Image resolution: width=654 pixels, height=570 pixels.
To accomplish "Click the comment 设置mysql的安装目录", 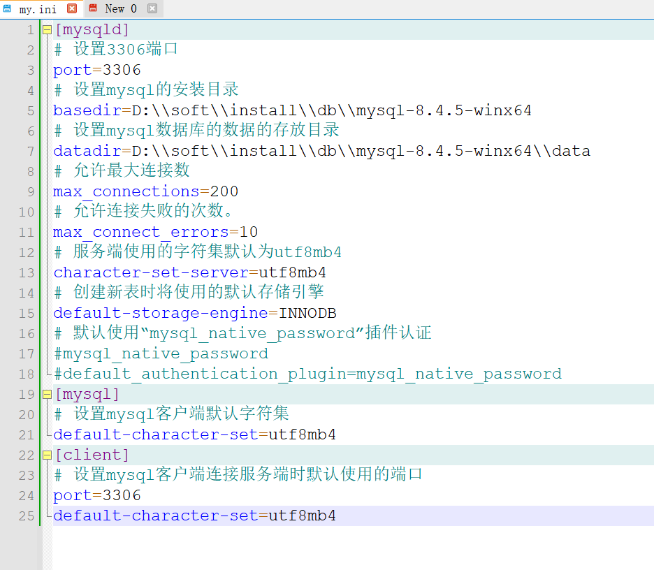I will (x=146, y=90).
